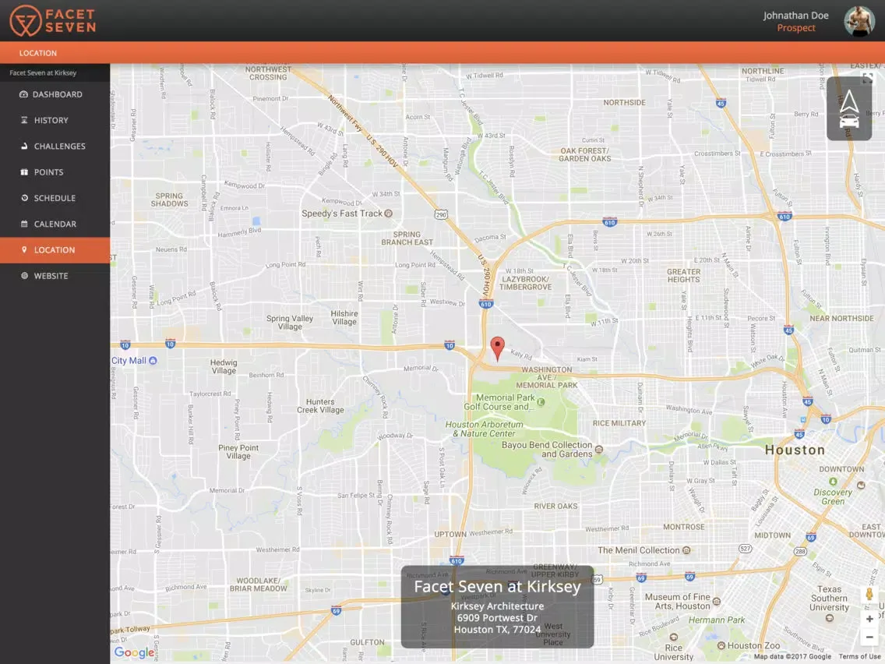Click the Points gift icon
Screen dimensions: 885x664
[x=24, y=172]
